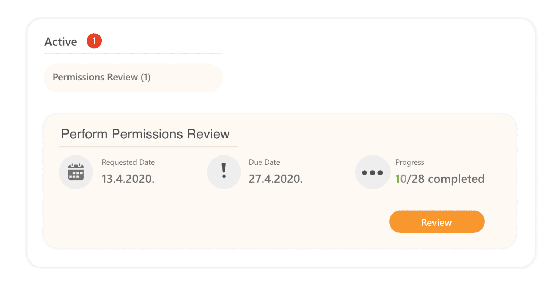The image size is (554, 286).
Task: Select the Permissions Review (1) filter
Action: (102, 77)
